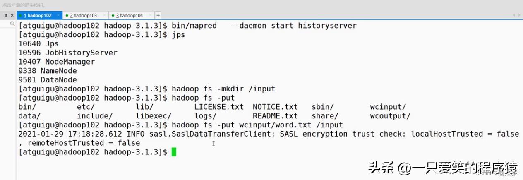Click the green status dot on hadoop103 tab
Screen dimensions: 523x180
(x=67, y=16)
